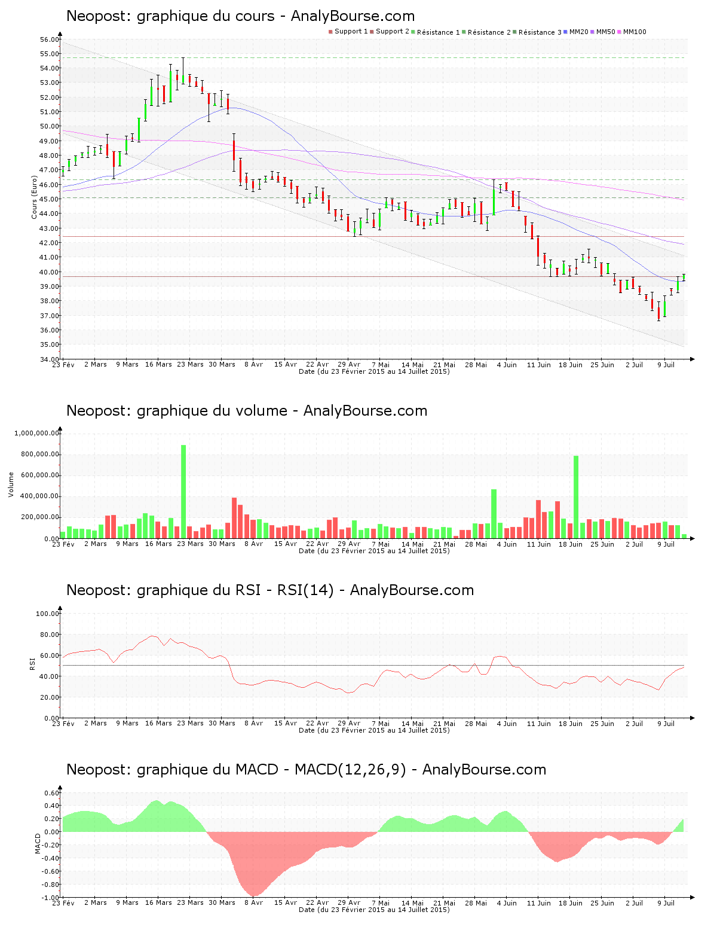Click the 100.00 RSI axis value
Viewport: 717px width, 927px height.
click(x=48, y=614)
